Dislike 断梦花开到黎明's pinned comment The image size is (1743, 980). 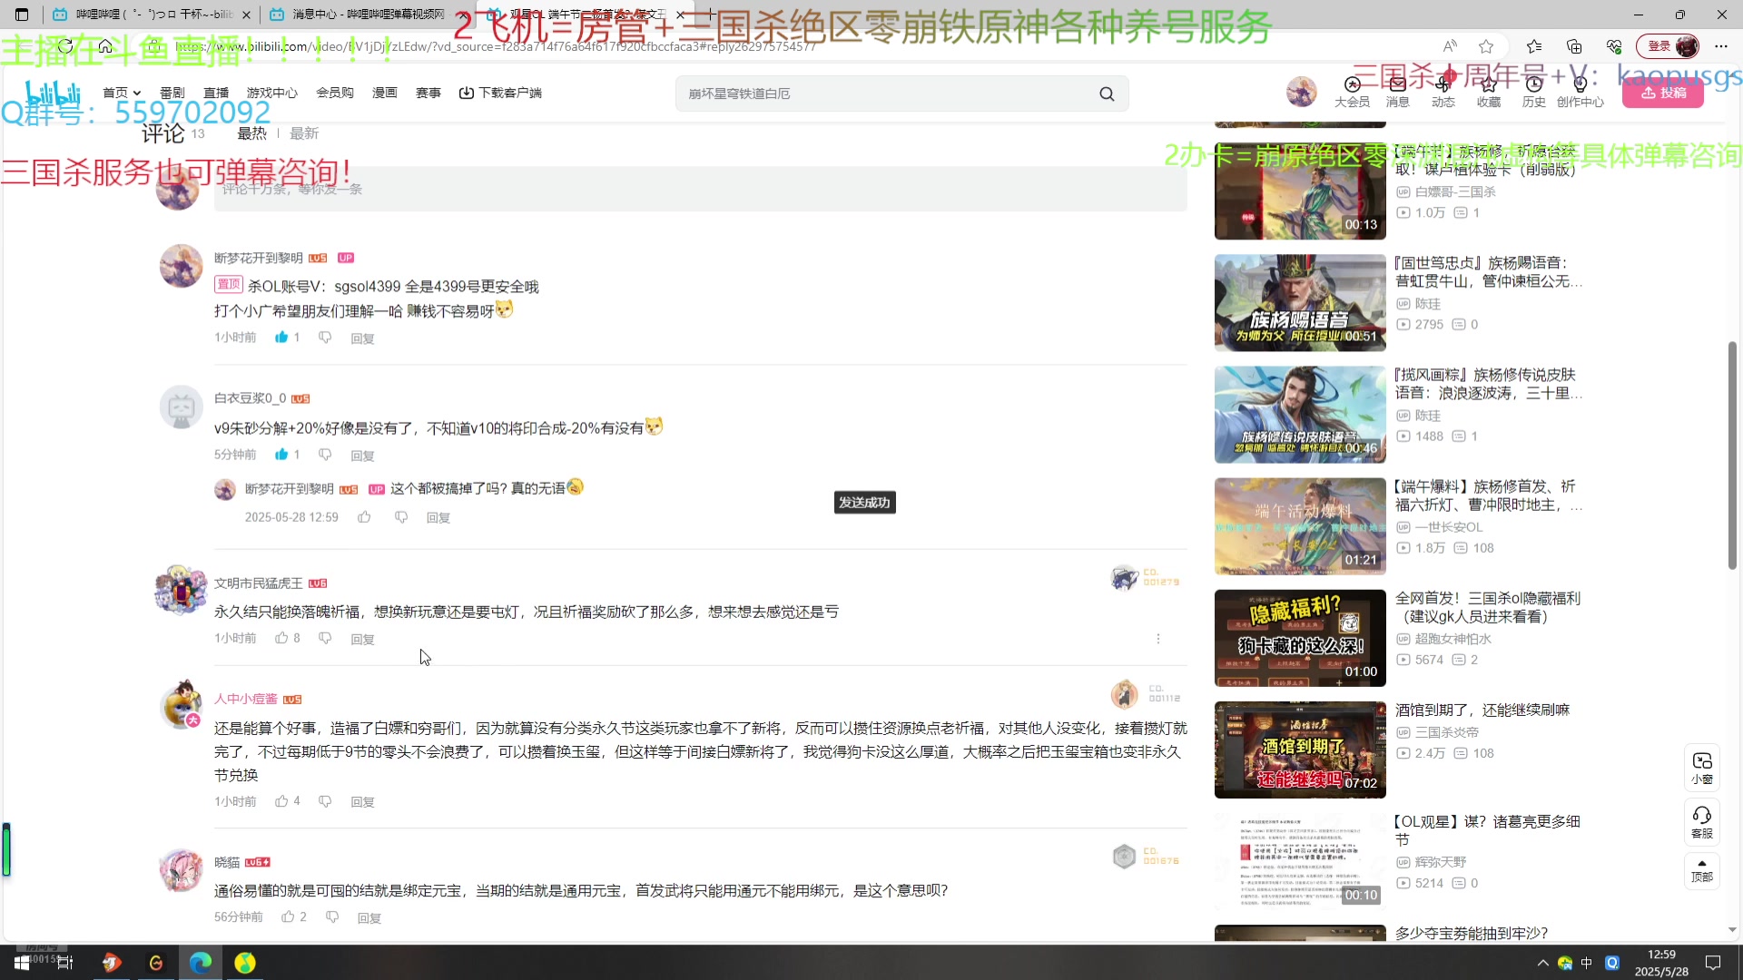[x=325, y=338]
